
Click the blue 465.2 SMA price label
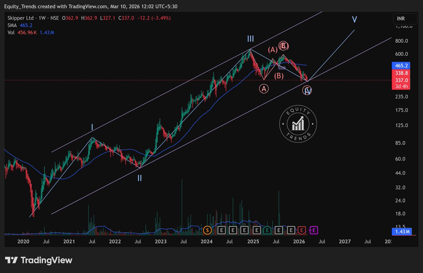click(x=401, y=66)
